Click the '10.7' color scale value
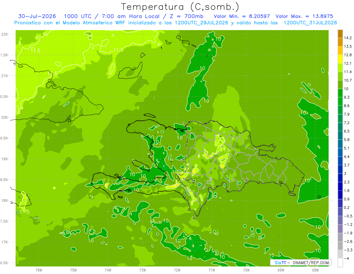 (348, 80)
